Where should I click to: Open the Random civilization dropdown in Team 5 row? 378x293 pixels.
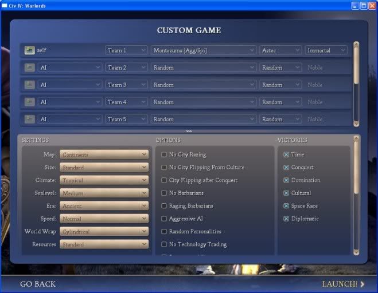280,119
